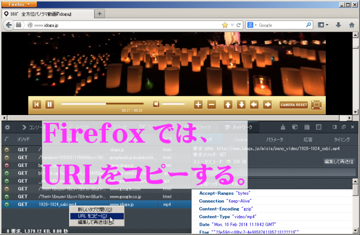Open the 応答 details tab
Screen dimensions: 360x235
point(308,139)
